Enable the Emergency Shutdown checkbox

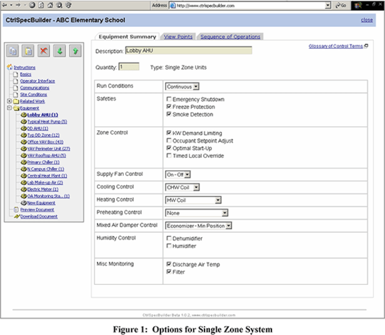169,100
